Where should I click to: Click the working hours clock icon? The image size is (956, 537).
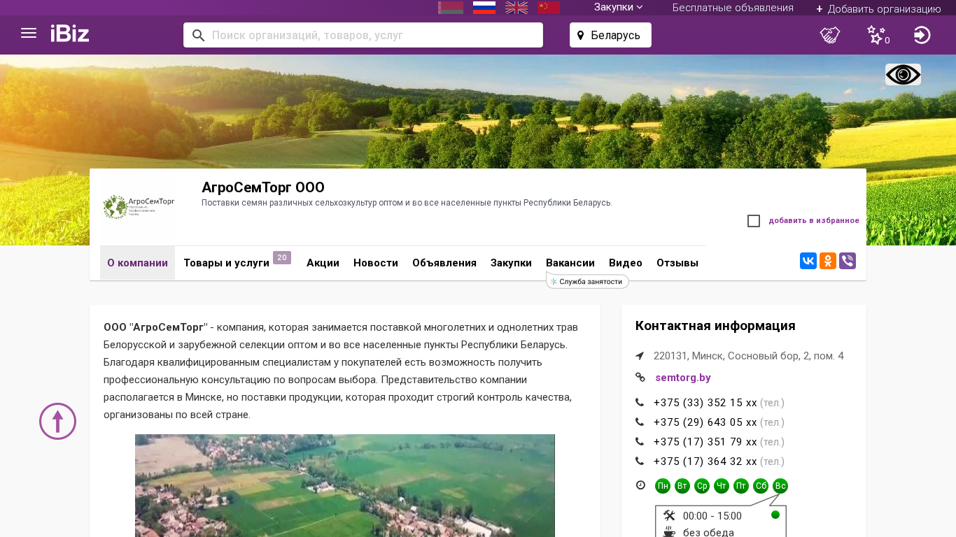click(640, 485)
